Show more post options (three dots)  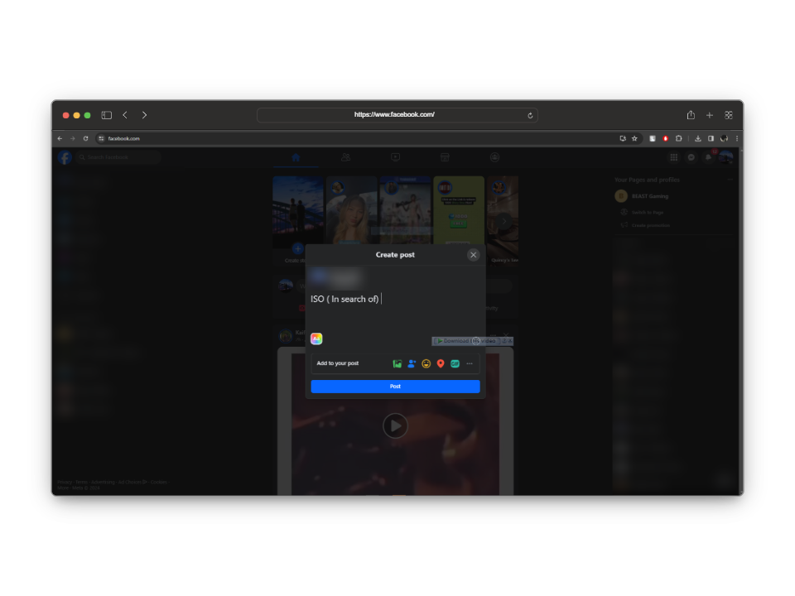(x=470, y=363)
